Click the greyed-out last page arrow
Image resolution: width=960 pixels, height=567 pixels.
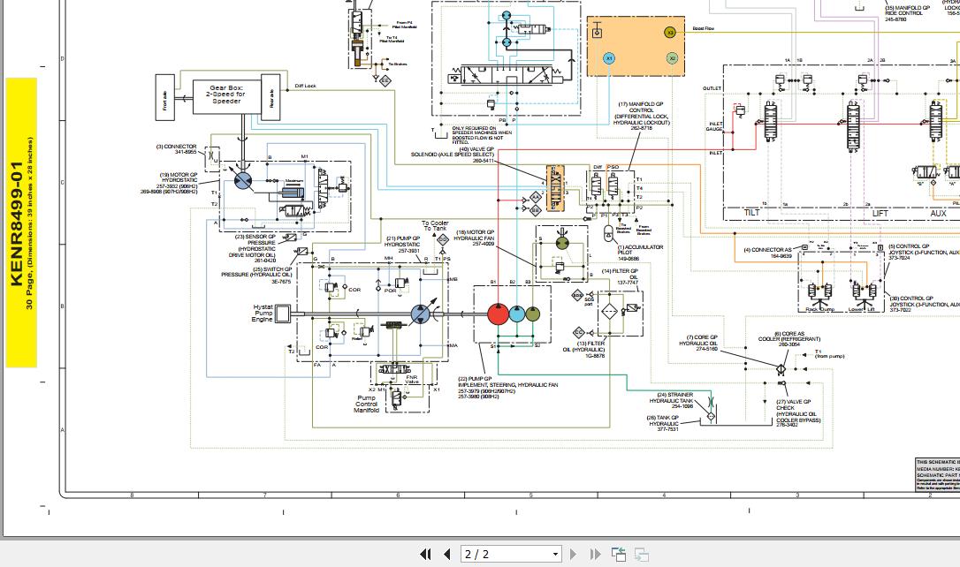click(x=595, y=554)
